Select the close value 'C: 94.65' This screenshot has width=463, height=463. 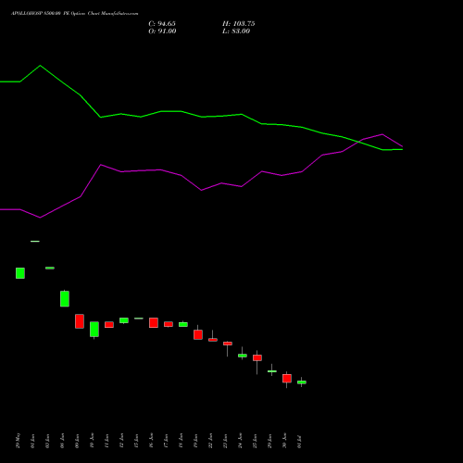[162, 24]
